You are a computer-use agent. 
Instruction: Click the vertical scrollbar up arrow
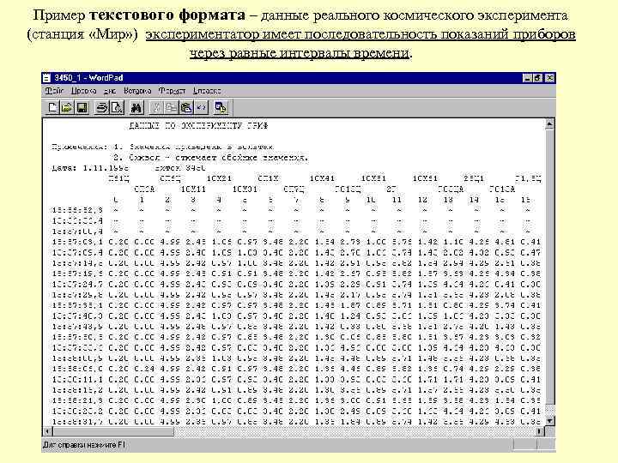(549, 125)
